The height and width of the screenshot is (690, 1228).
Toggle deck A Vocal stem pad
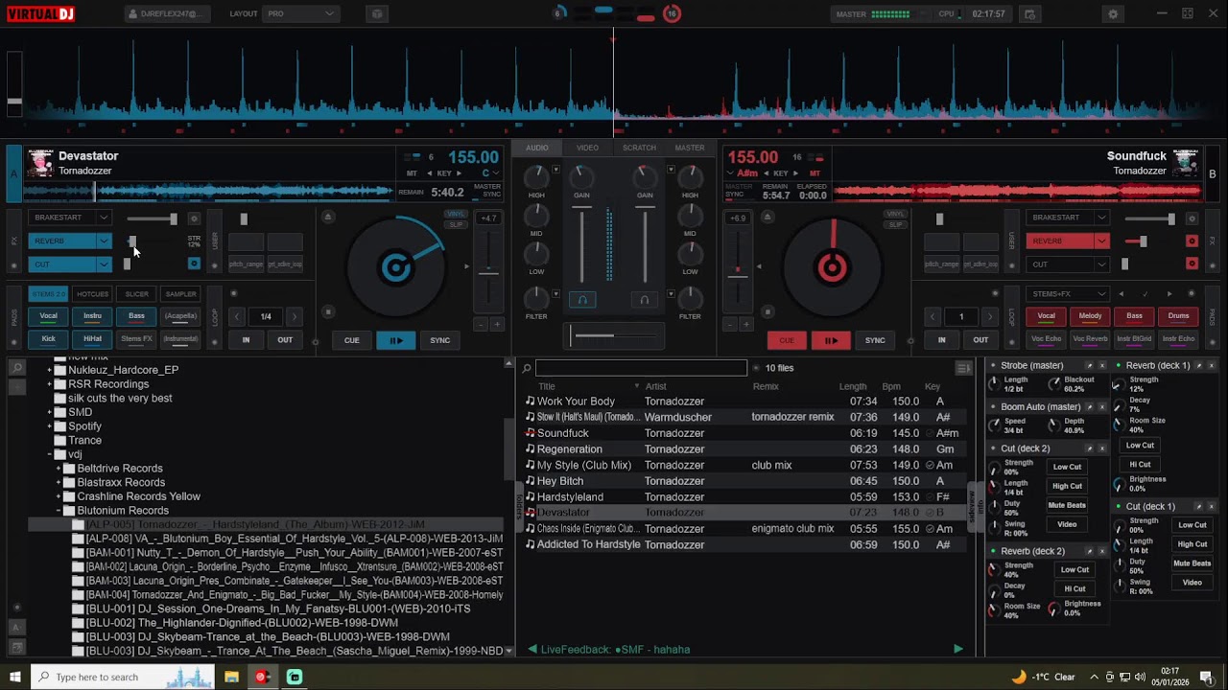tap(49, 315)
